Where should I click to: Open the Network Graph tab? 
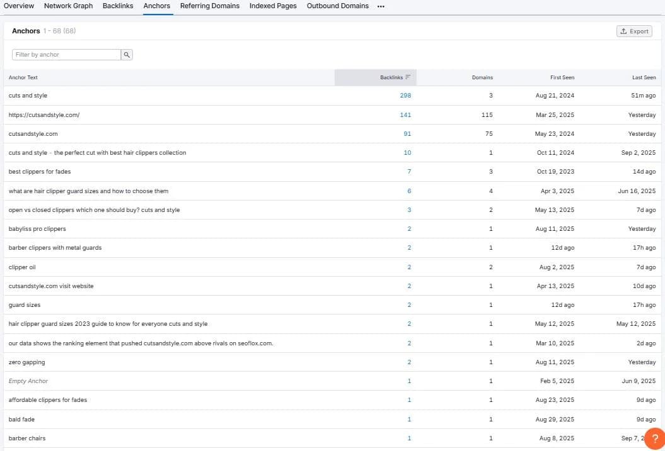68,6
